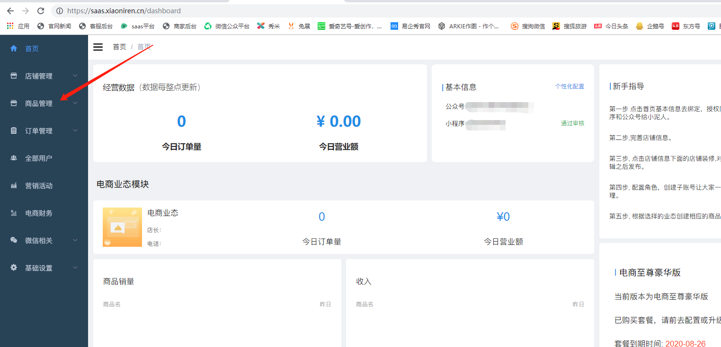Toggle the hamburger sidebar collapse button
The height and width of the screenshot is (347, 721).
click(x=98, y=47)
